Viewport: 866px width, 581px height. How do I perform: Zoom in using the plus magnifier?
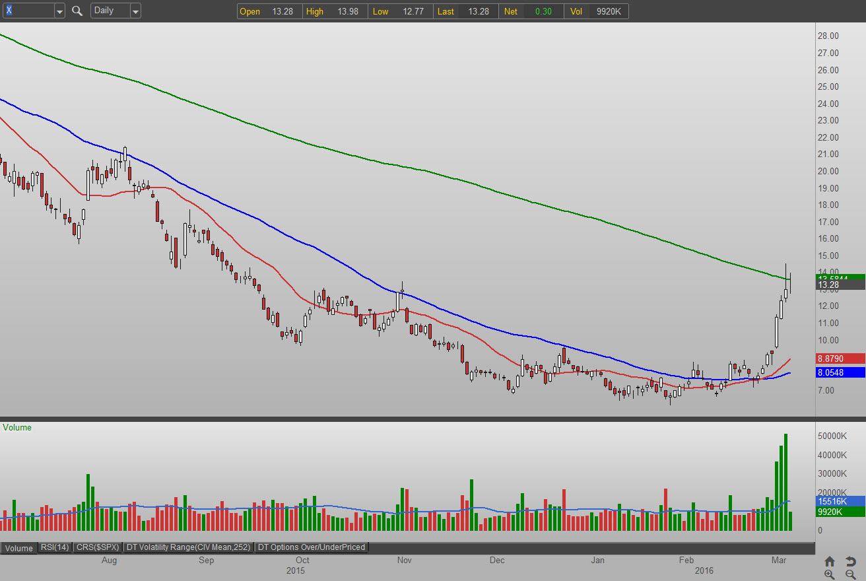coord(830,574)
